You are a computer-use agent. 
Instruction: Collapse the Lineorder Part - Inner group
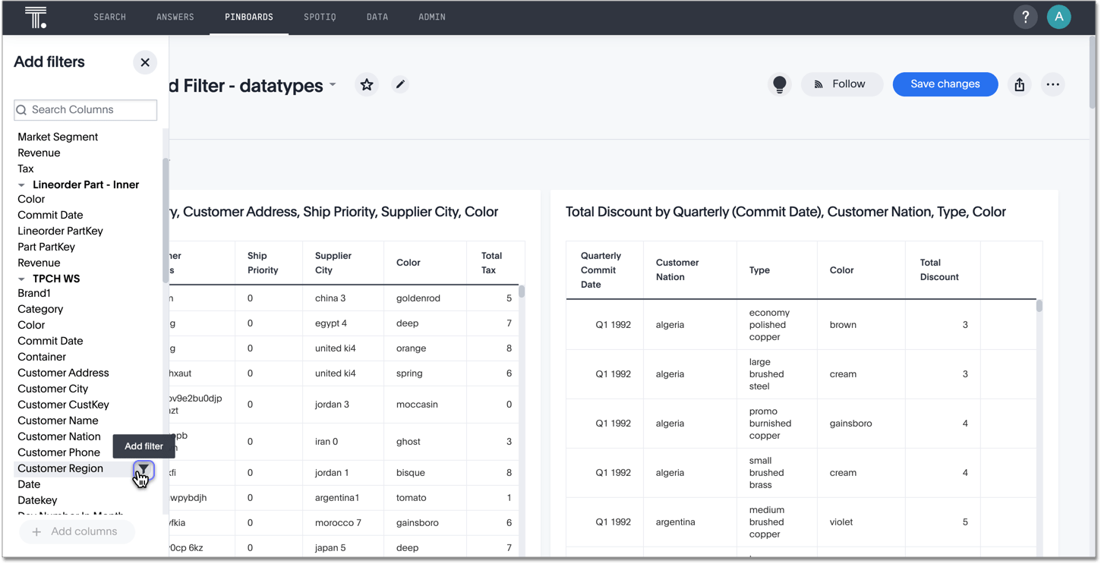pos(21,185)
